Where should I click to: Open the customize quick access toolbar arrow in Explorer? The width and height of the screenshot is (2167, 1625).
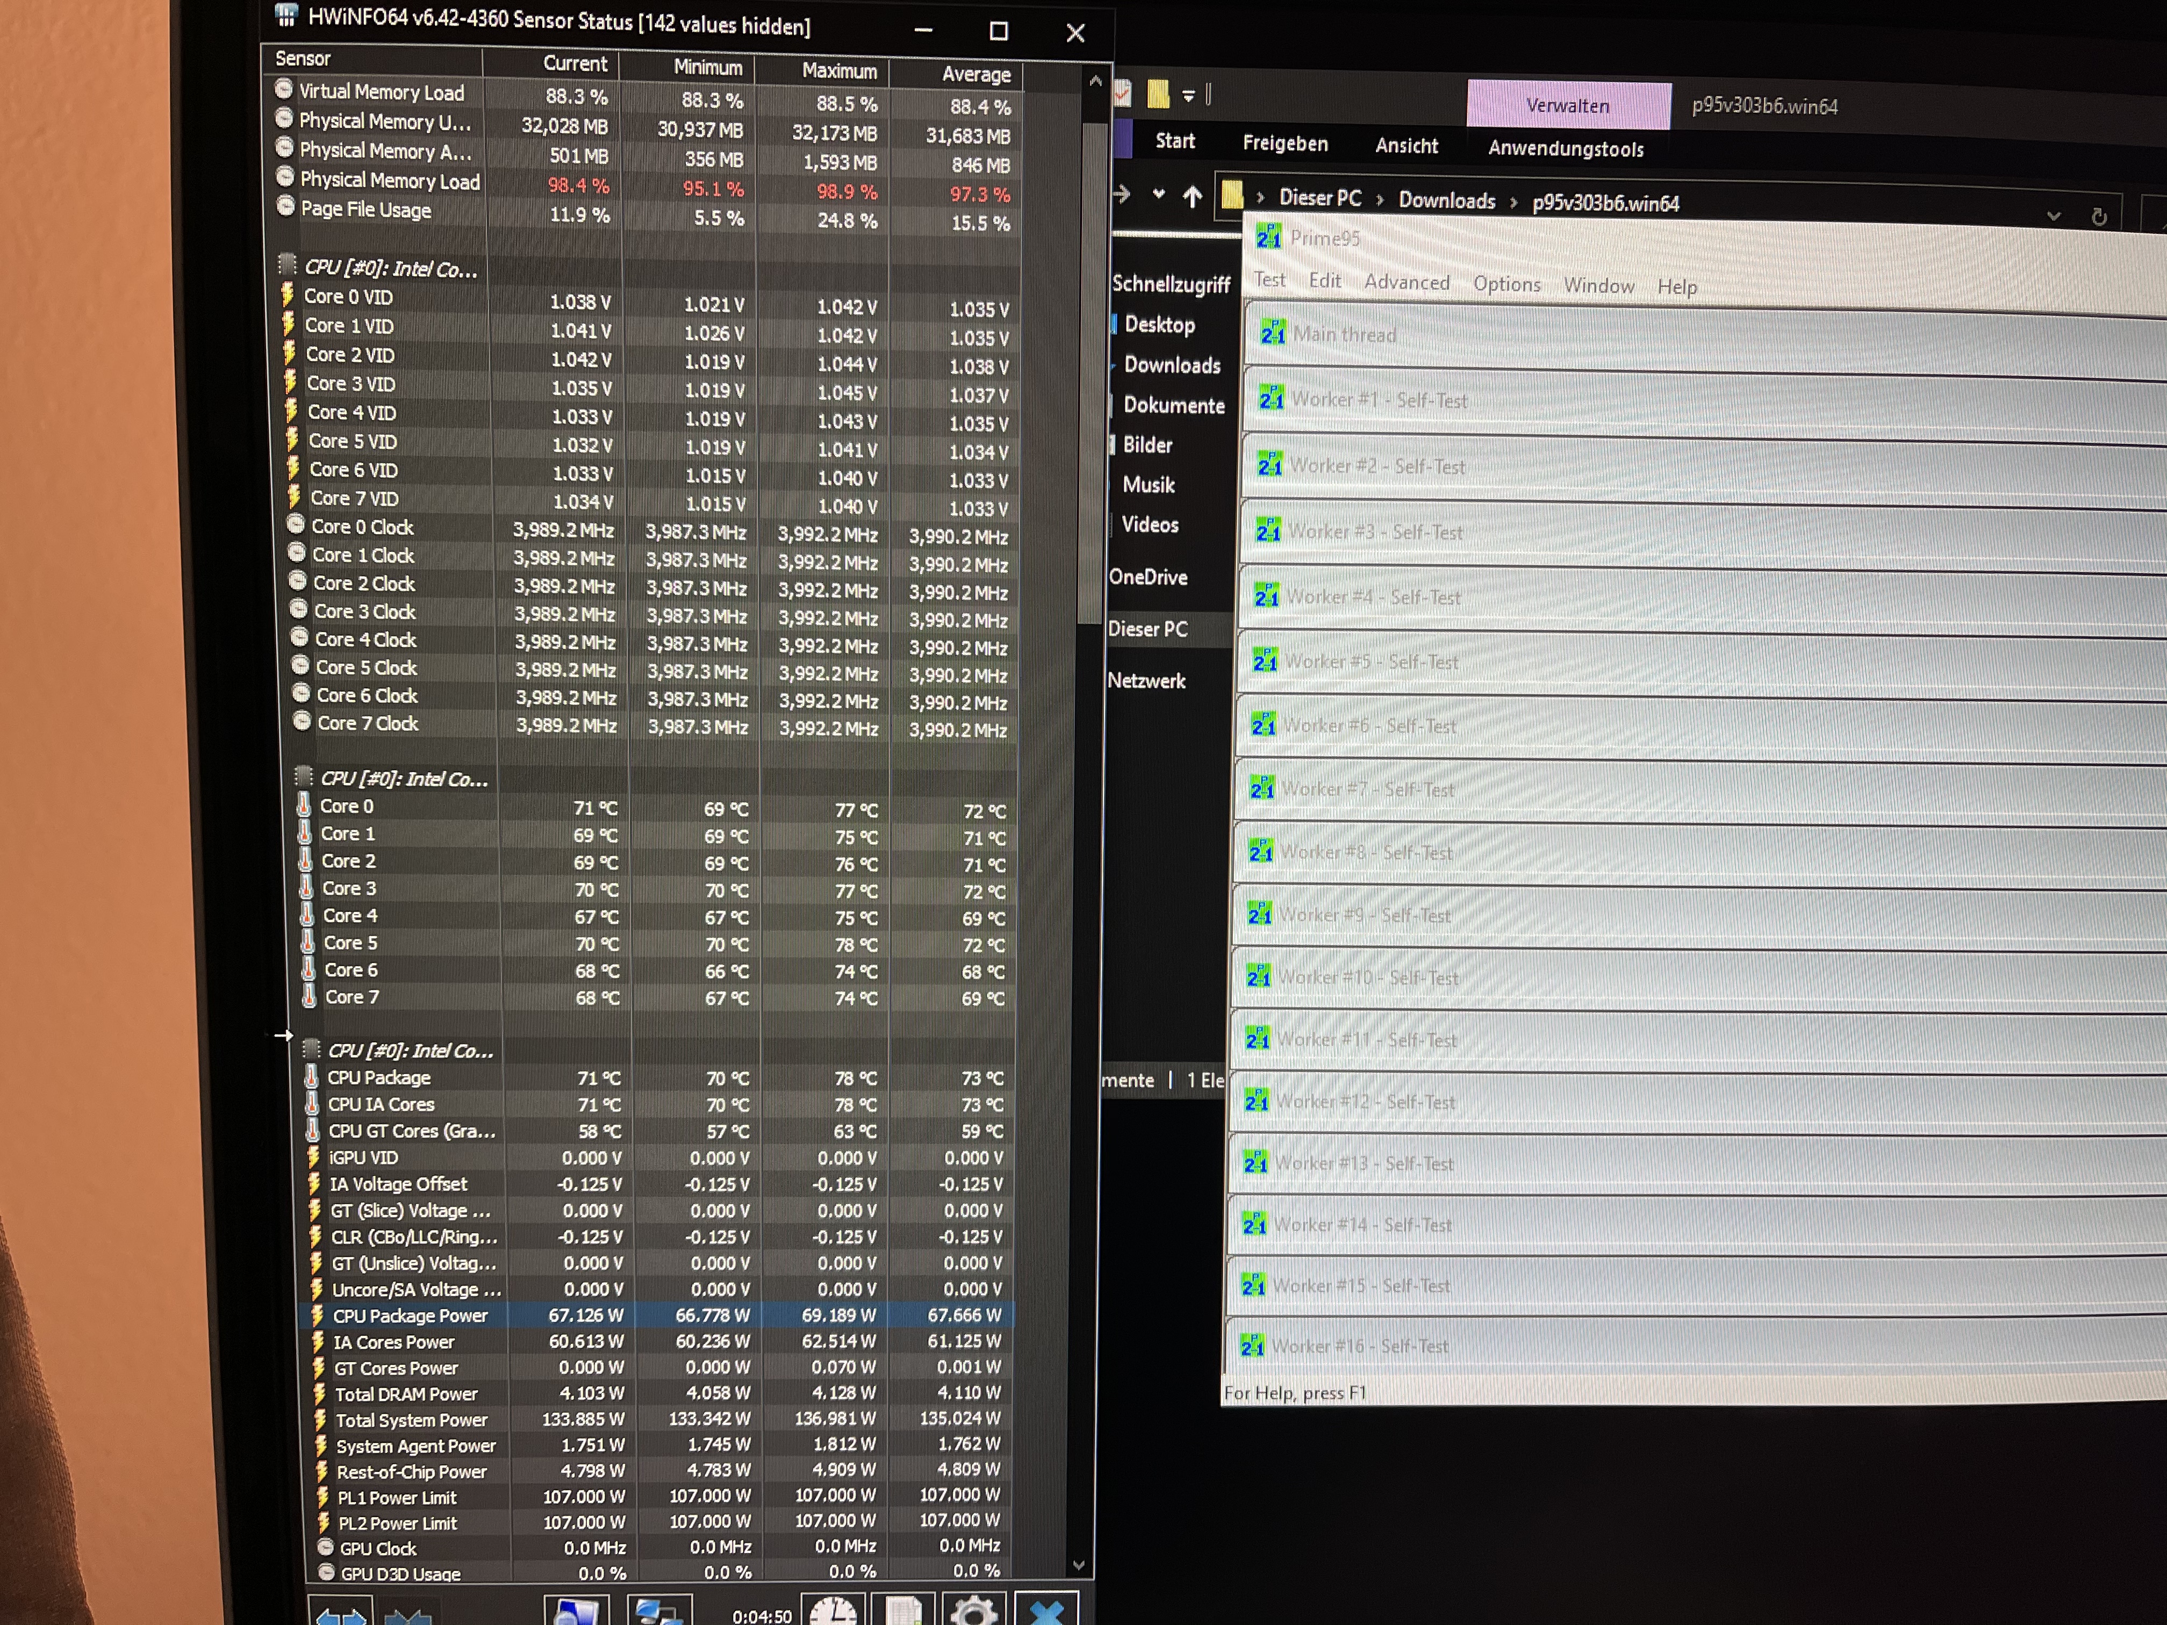(1188, 96)
